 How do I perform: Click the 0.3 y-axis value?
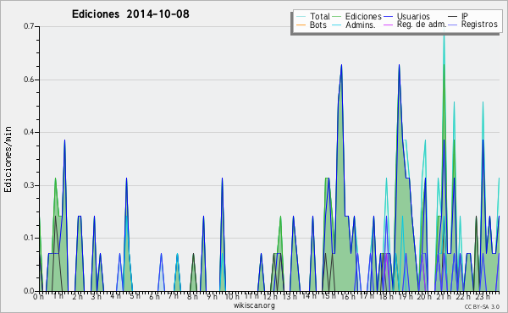click(x=29, y=185)
